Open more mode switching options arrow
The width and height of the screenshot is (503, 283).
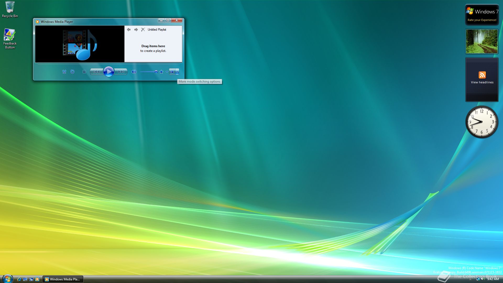tap(177, 72)
